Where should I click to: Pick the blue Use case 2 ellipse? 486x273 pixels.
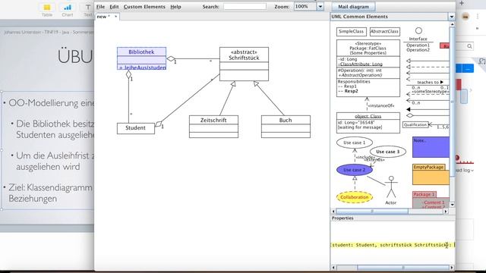coord(355,170)
